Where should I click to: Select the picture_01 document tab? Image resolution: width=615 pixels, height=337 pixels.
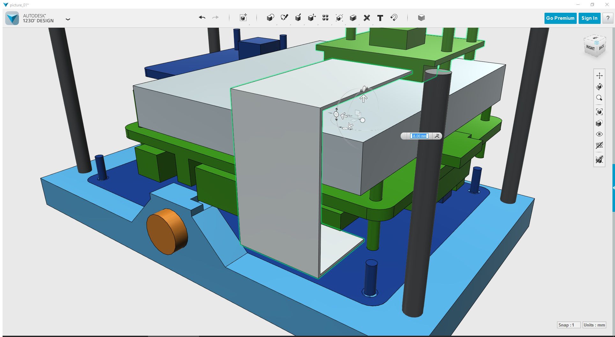[18, 5]
